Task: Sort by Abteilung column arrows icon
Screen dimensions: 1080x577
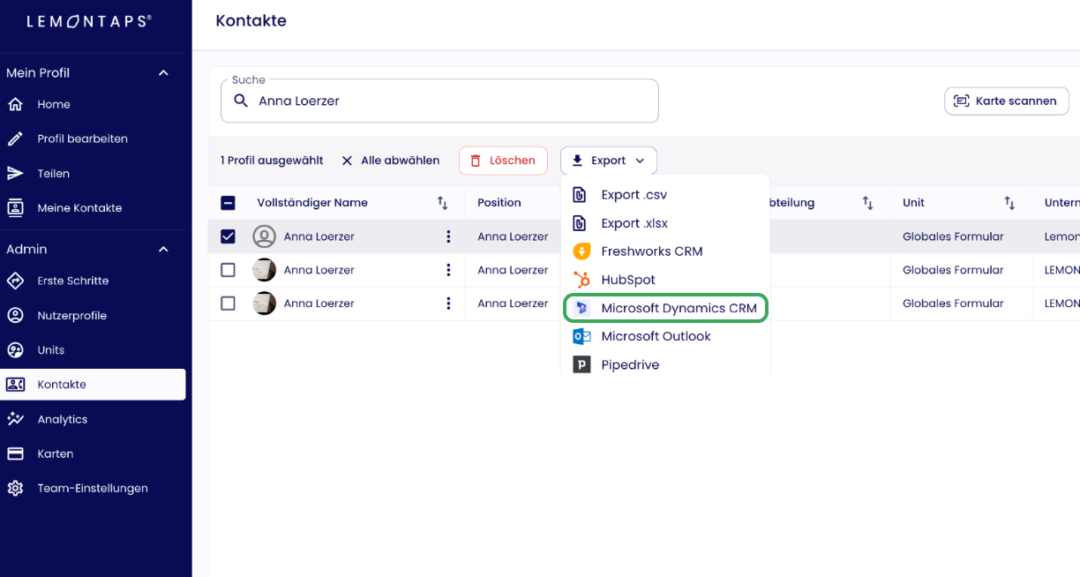Action: 867,203
